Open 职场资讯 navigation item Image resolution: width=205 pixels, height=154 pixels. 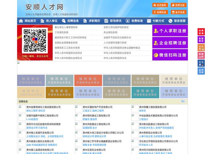116,21
